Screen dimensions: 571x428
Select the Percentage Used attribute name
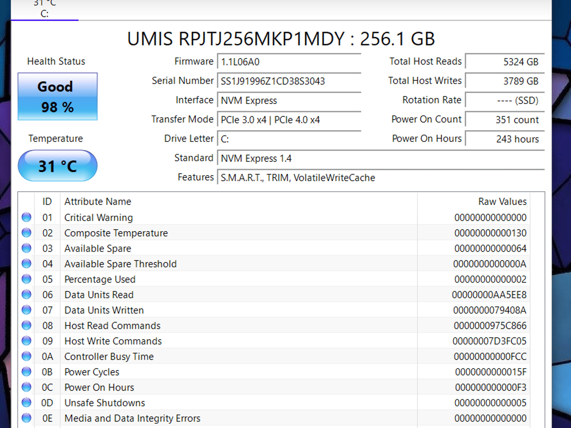(x=100, y=279)
